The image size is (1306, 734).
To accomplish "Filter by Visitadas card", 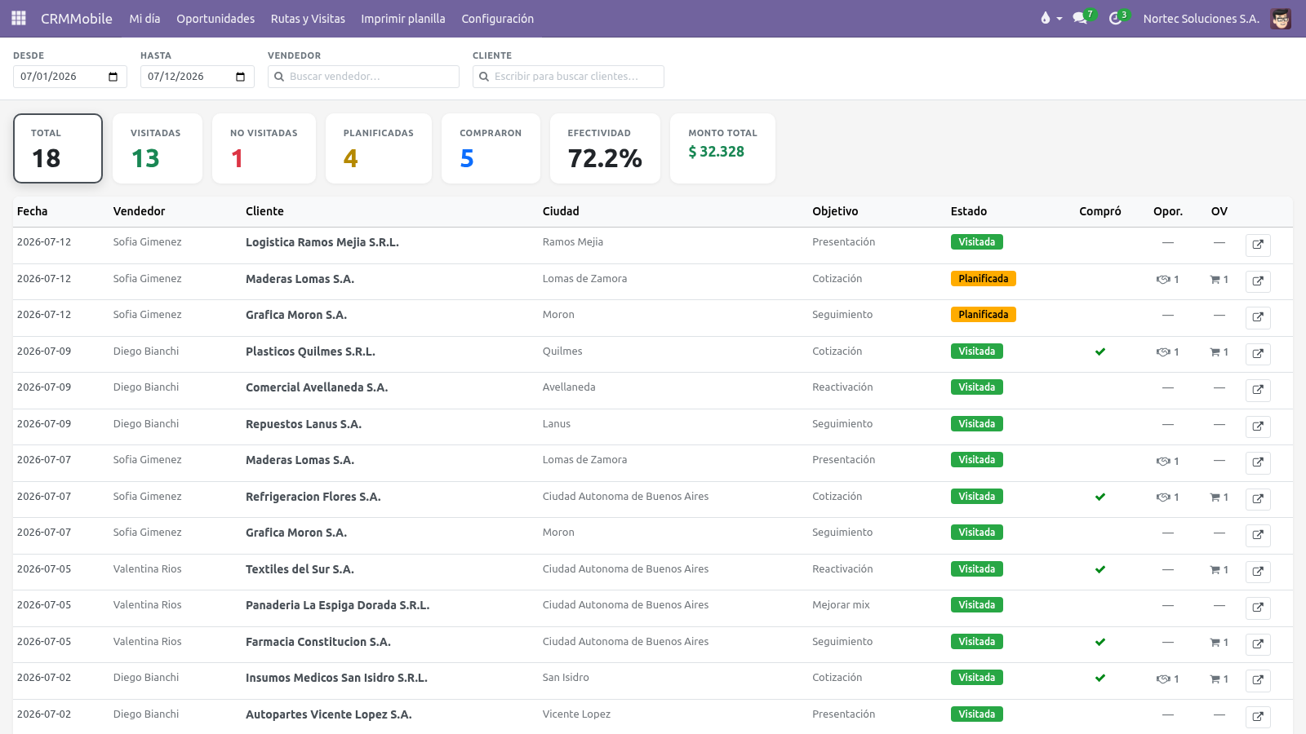I will click(158, 148).
